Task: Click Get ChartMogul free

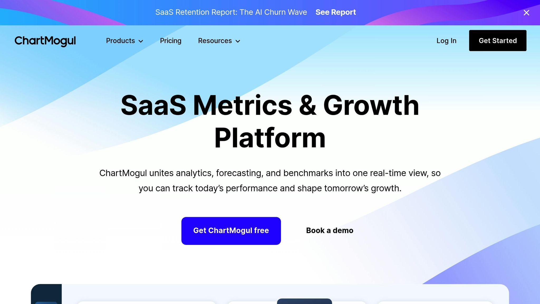Action: pos(231,231)
